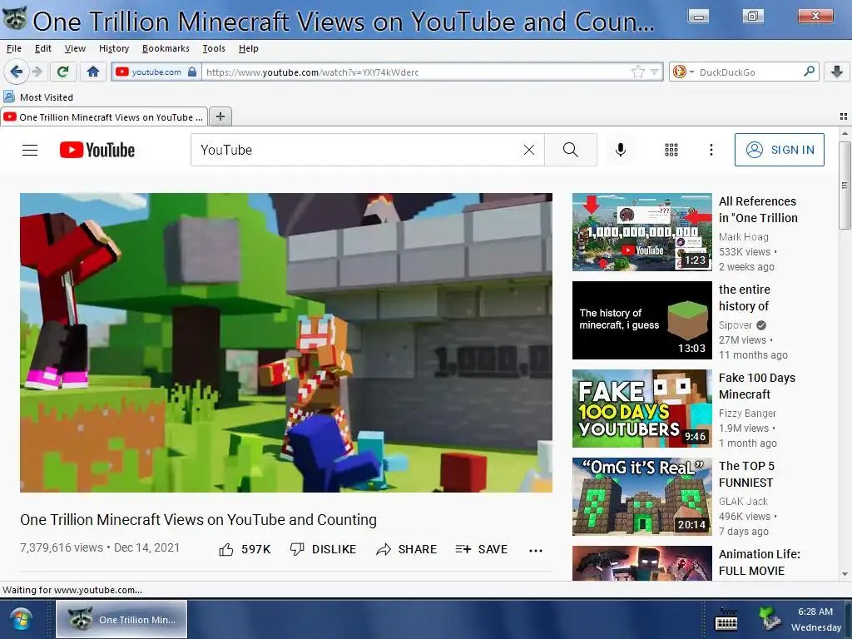Click the list all tabs icon
This screenshot has height=639, width=852.
[844, 116]
